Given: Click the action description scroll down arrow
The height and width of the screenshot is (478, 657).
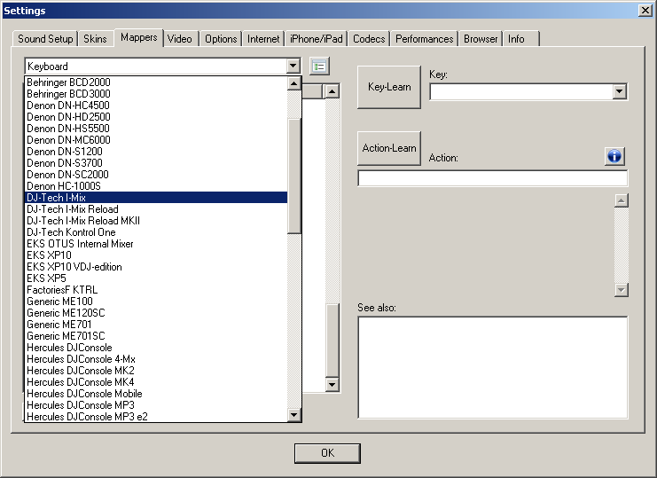Looking at the screenshot, I should pyautogui.click(x=622, y=290).
